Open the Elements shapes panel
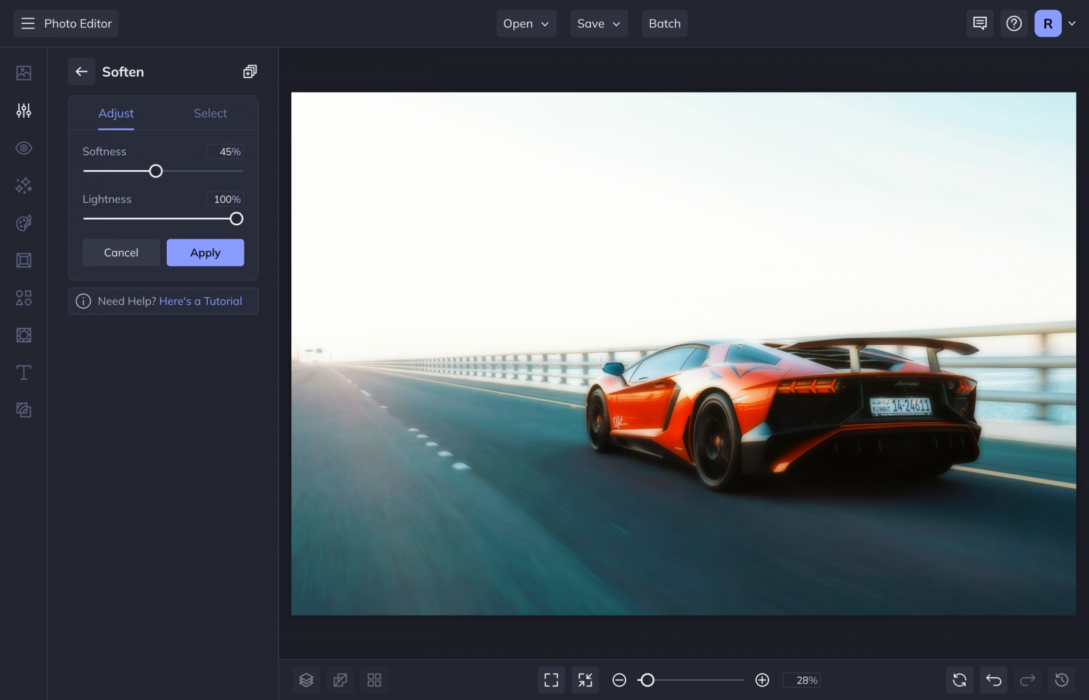 coord(23,297)
